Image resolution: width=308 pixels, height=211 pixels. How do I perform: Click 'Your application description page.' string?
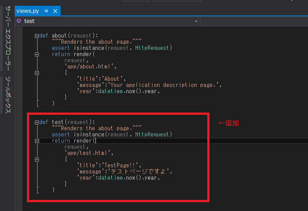tap(164, 85)
